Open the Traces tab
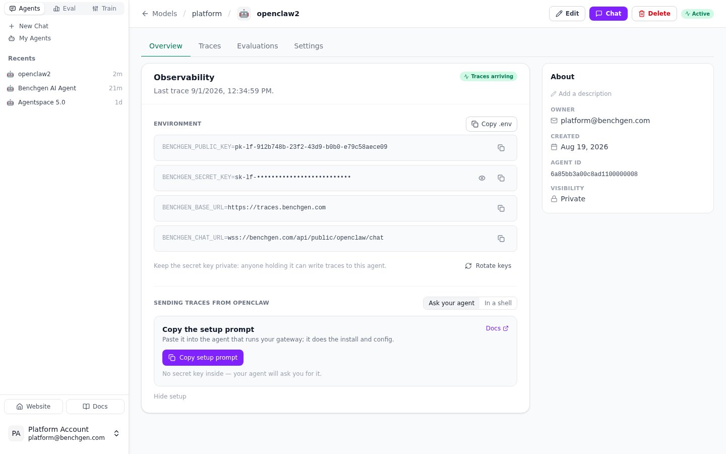 point(210,46)
